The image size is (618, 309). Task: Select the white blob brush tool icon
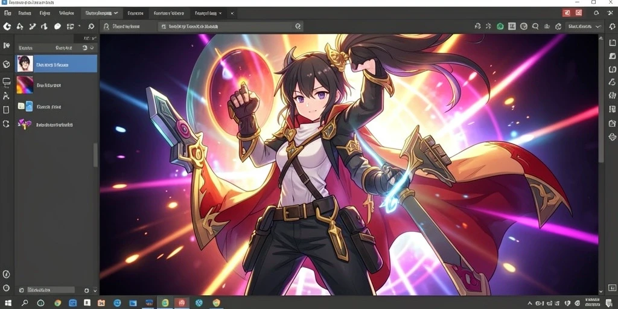[57, 27]
